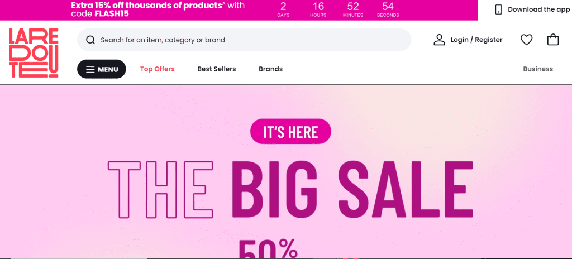This screenshot has height=259, width=572.
Task: Open the Business link
Action: pos(538,69)
